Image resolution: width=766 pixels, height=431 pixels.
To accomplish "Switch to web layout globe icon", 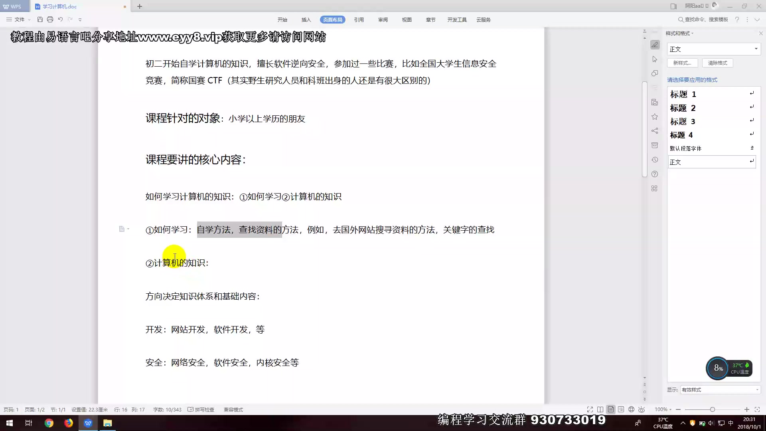I will pyautogui.click(x=632, y=409).
